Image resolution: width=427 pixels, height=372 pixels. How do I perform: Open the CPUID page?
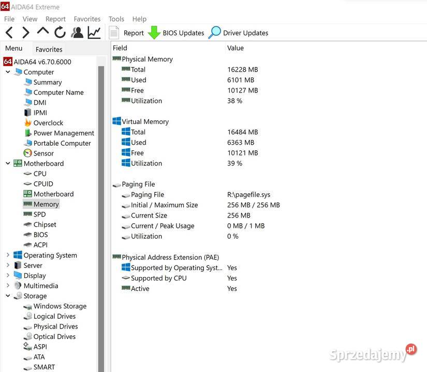(x=43, y=184)
